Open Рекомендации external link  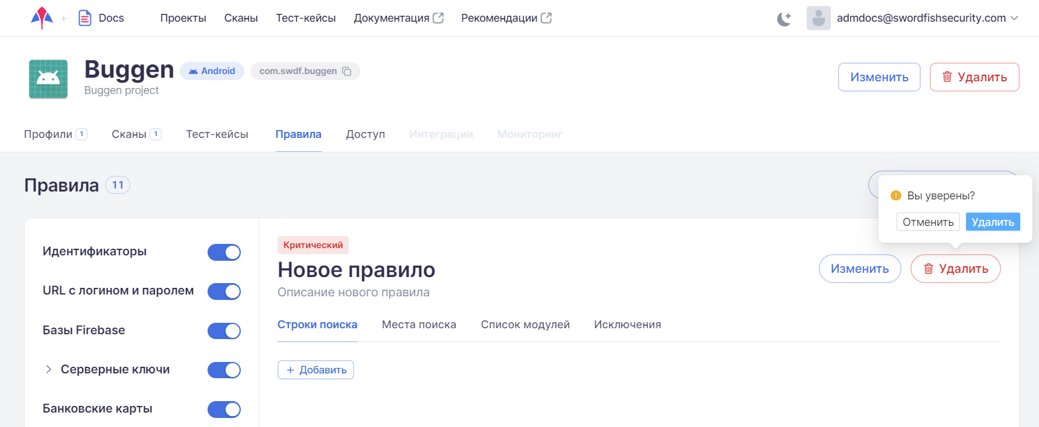click(506, 18)
